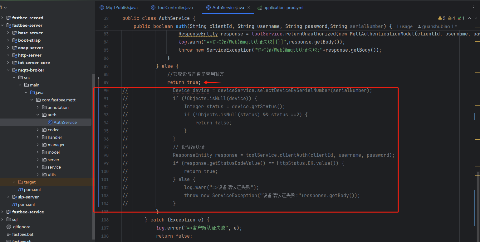480x242 pixels.
Task: Click the coap-server module folder icon
Action: click(x=14, y=48)
